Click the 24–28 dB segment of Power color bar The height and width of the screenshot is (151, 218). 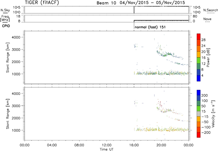(x=199, y=43)
